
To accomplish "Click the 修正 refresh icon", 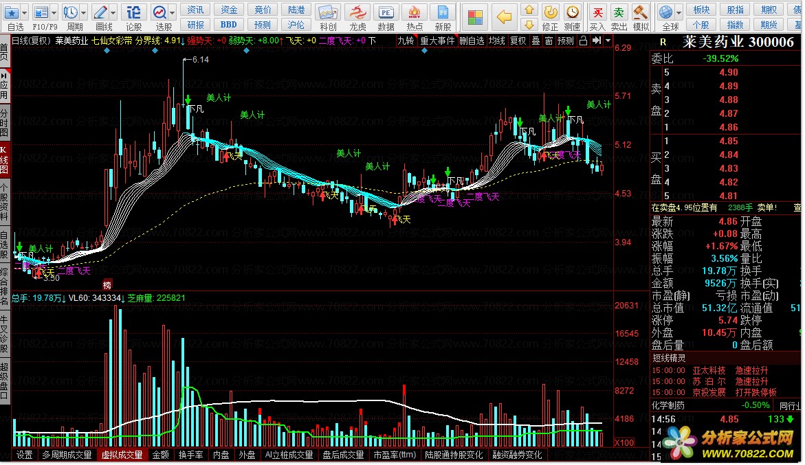I will [x=551, y=12].
